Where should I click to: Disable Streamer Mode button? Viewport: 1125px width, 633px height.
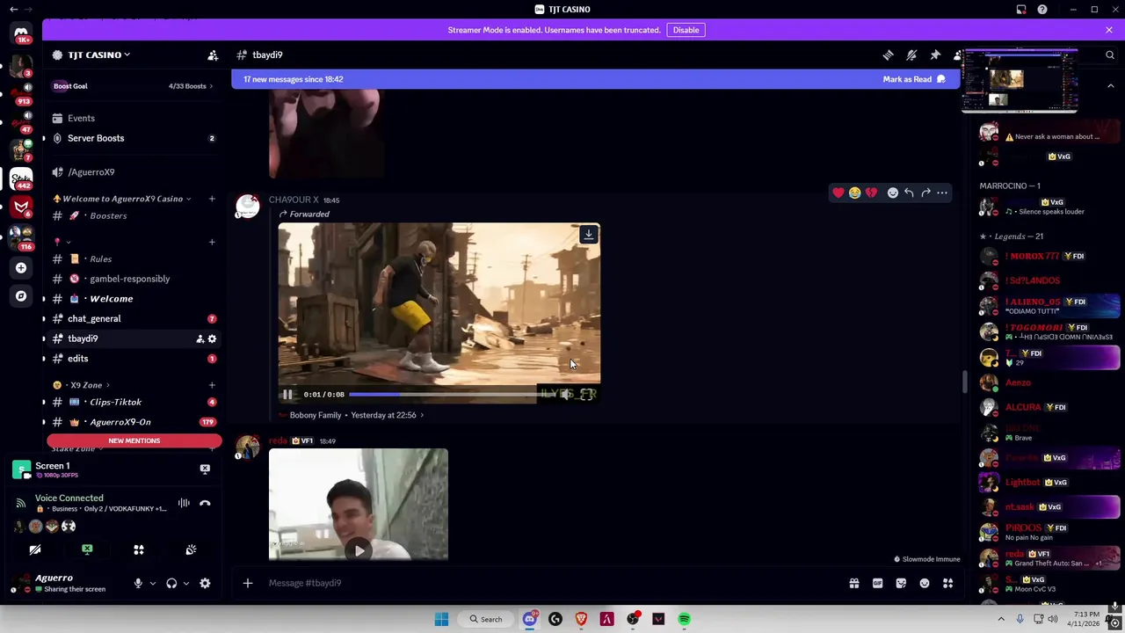pyautogui.click(x=686, y=30)
